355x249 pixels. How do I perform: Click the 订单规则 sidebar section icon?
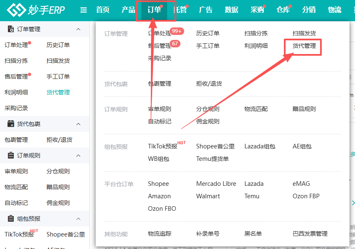11,155
